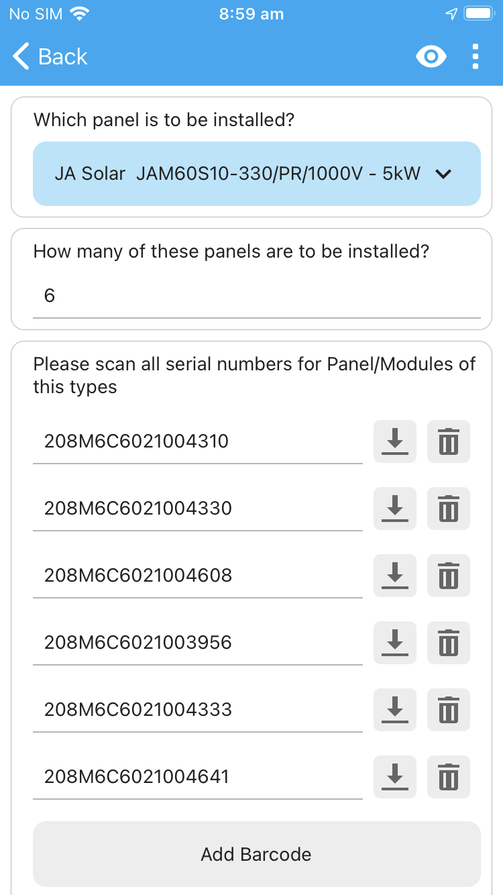This screenshot has width=503, height=895.
Task: Open the three-dot overflow menu
Action: click(x=476, y=57)
